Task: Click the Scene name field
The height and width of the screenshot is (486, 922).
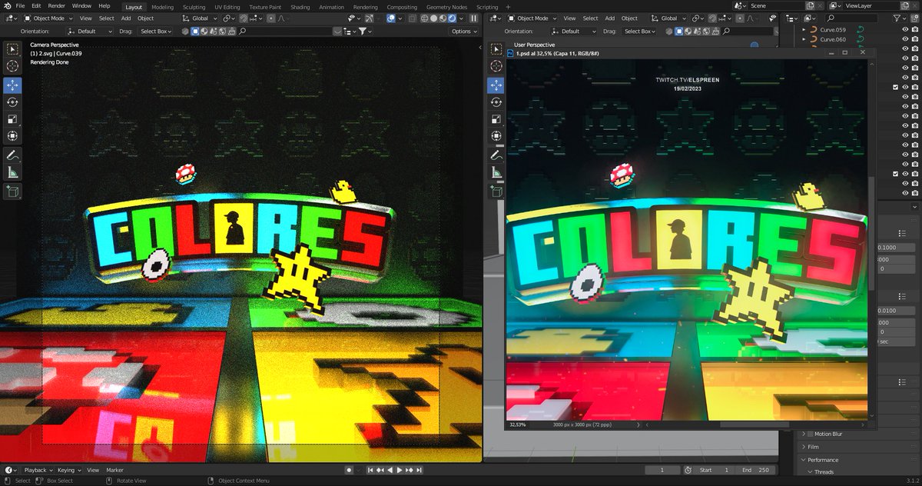Action: (774, 5)
